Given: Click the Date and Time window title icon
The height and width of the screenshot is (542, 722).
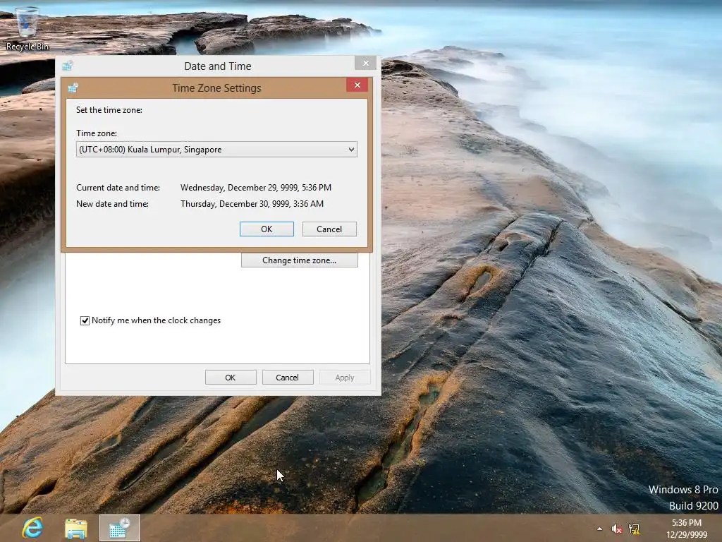Looking at the screenshot, I should 68,66.
